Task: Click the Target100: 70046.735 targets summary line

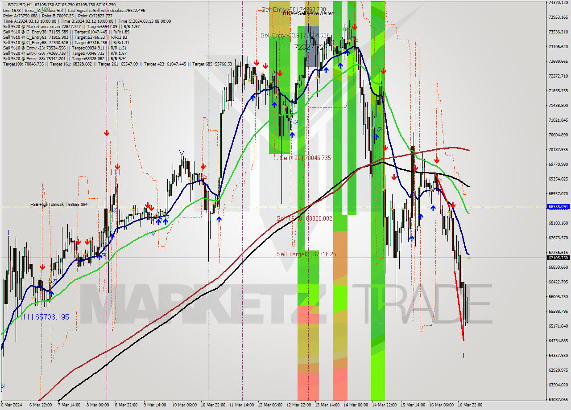Action: pyautogui.click(x=117, y=64)
